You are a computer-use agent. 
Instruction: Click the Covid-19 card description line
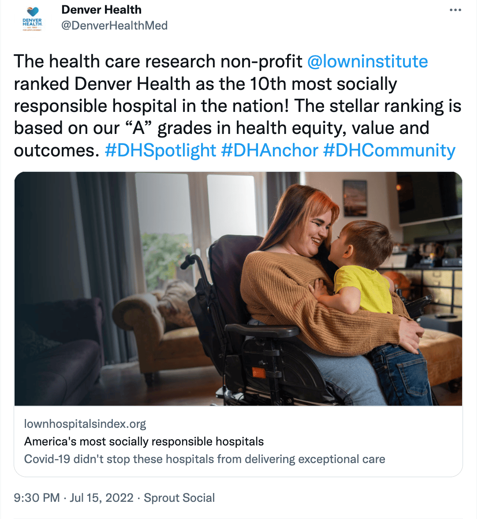coord(205,459)
